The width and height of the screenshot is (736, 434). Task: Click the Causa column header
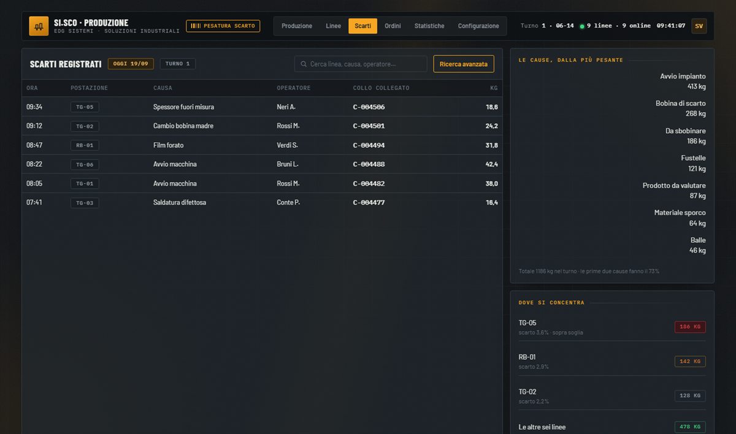click(x=163, y=88)
